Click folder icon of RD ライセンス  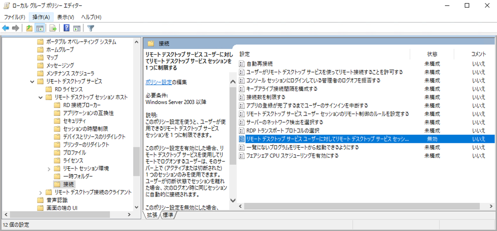[x=49, y=89]
